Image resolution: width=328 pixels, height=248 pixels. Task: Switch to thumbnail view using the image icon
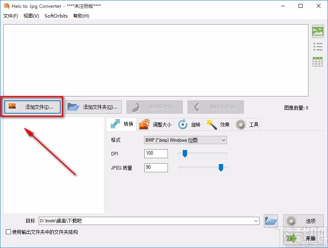tap(318, 31)
